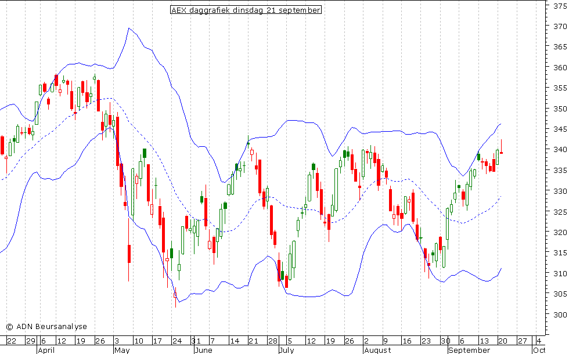Click the 310 price axis value
Image resolution: width=569 pixels, height=354 pixels.
[x=560, y=273]
